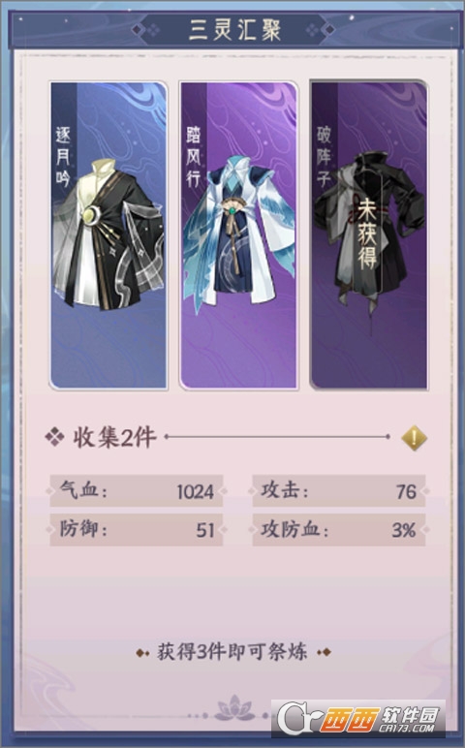The height and width of the screenshot is (748, 465).
Task: Select the 踏风行 costume card
Action: pos(238,235)
